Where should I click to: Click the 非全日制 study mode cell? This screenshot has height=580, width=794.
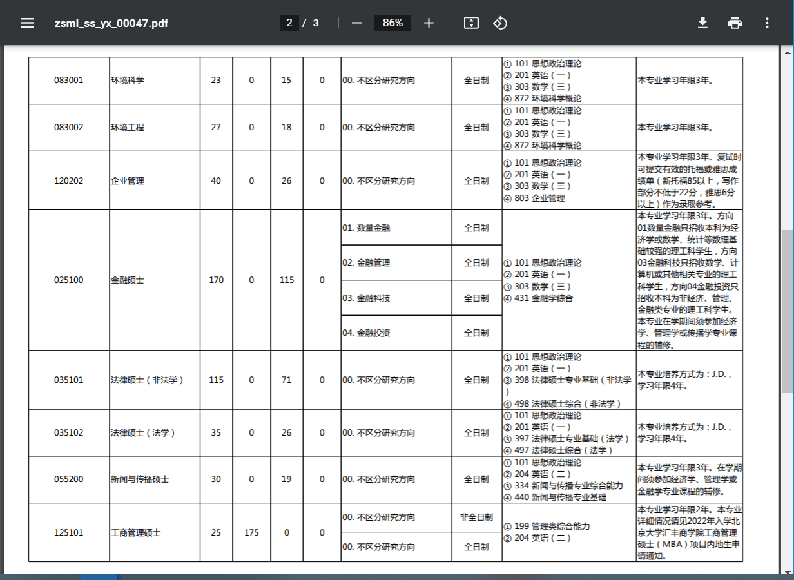coord(476,517)
